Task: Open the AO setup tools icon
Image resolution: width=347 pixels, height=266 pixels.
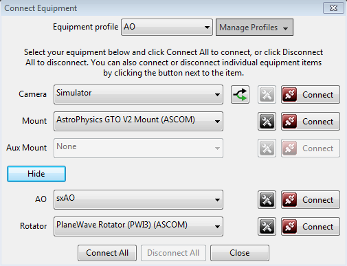Action: click(x=267, y=200)
